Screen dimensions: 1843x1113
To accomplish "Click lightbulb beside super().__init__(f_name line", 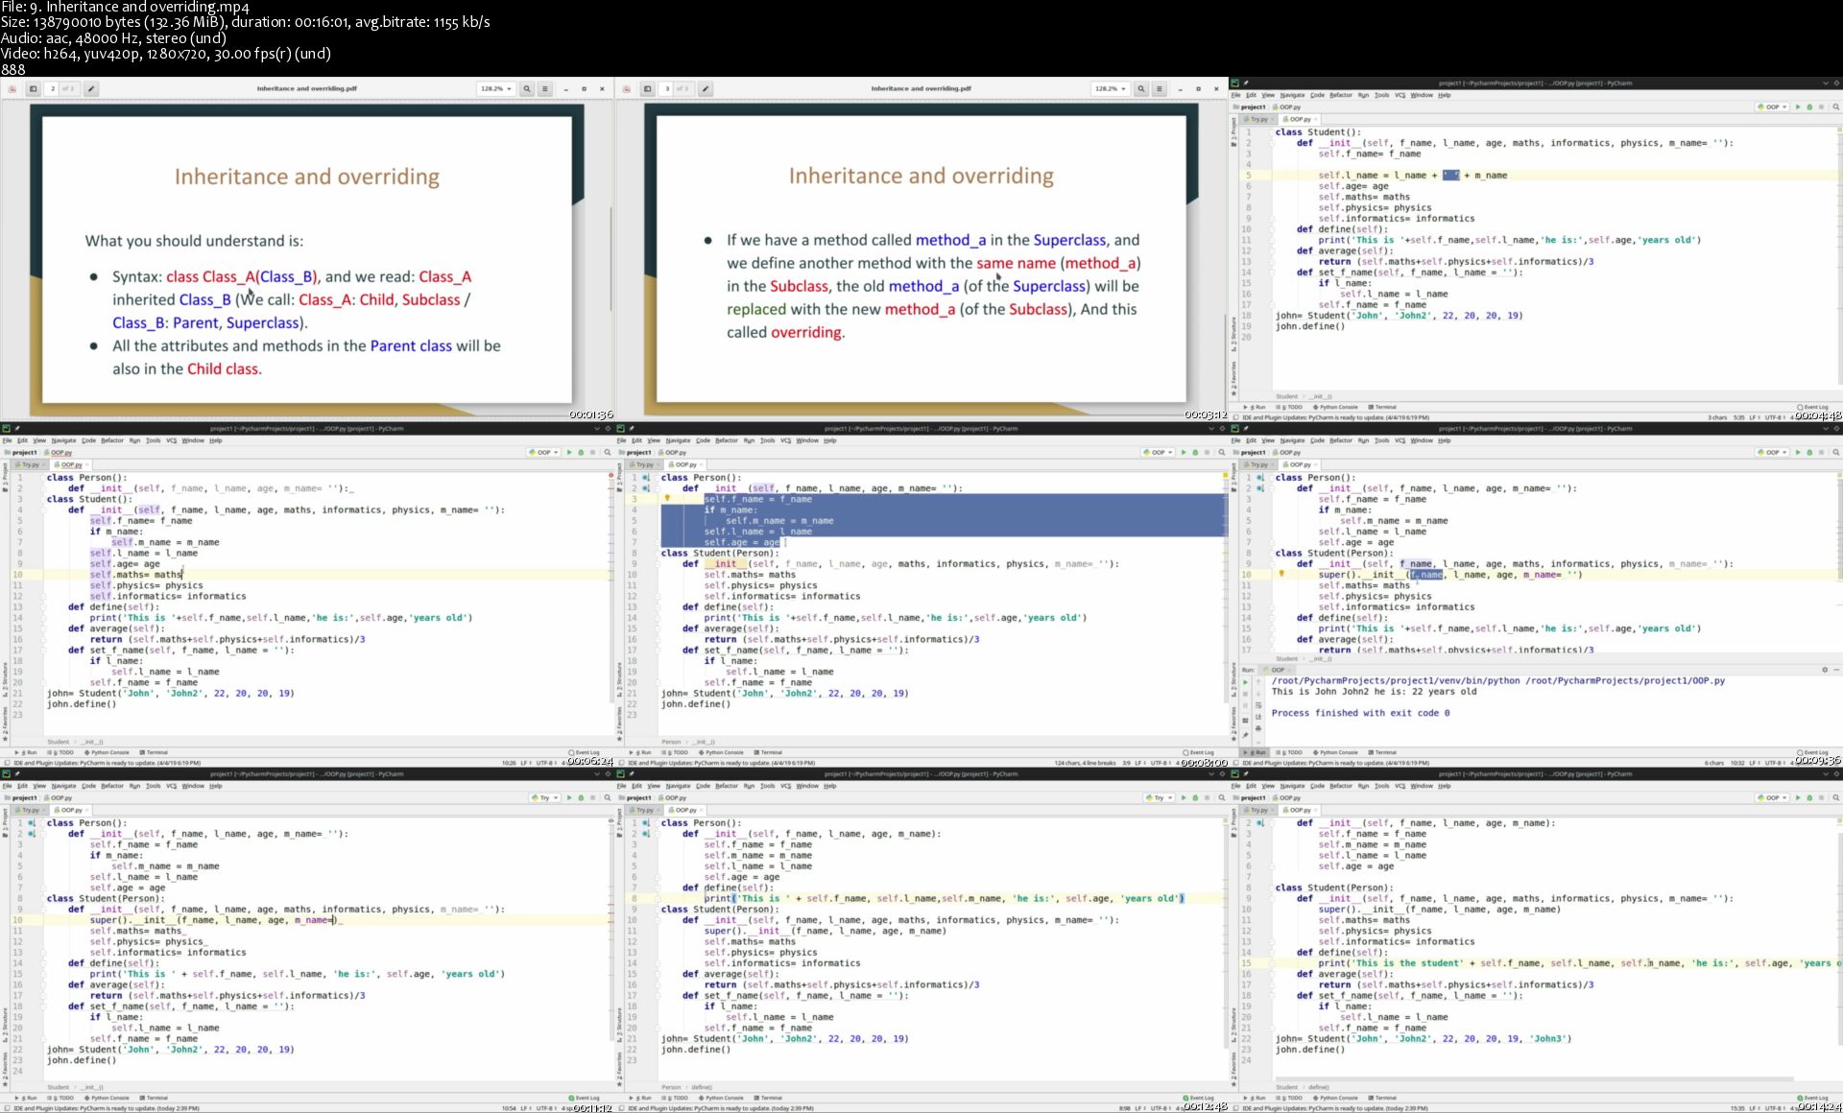I will pyautogui.click(x=1281, y=574).
